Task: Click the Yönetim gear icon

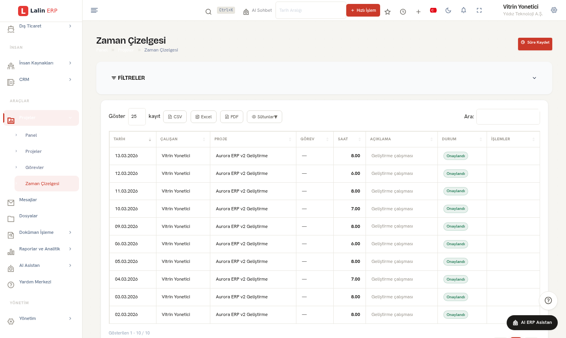Action: coord(11,321)
